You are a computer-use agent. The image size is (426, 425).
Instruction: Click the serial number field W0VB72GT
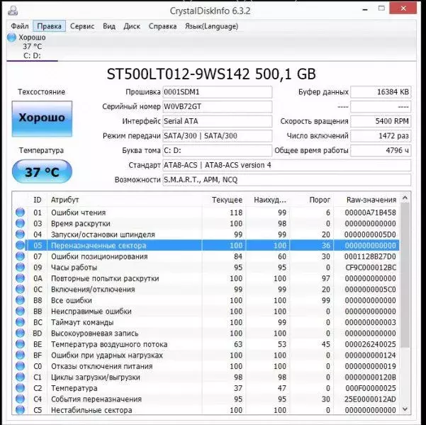click(x=218, y=107)
